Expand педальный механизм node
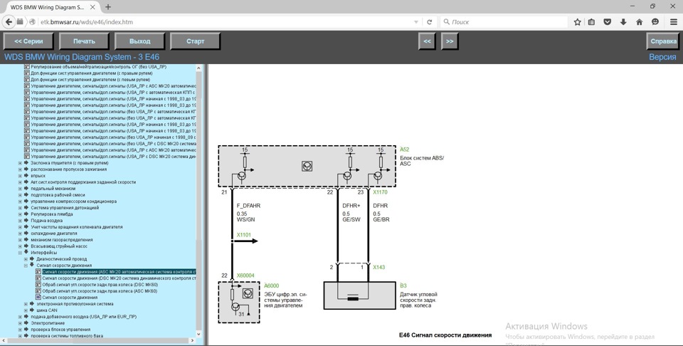This screenshot has height=346, width=683. coord(20,189)
